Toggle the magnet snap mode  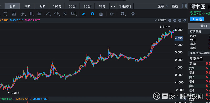pos(92,14)
